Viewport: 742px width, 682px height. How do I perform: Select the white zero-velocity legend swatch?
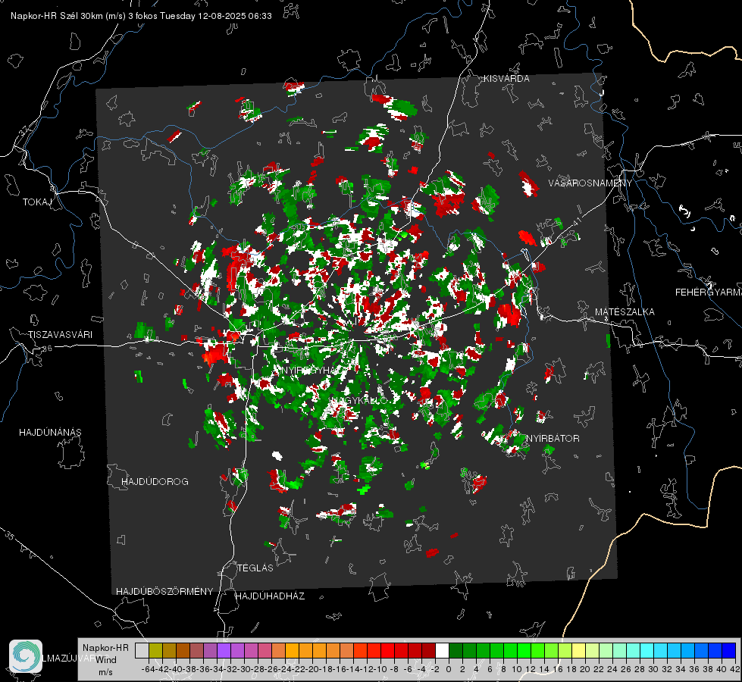click(442, 650)
